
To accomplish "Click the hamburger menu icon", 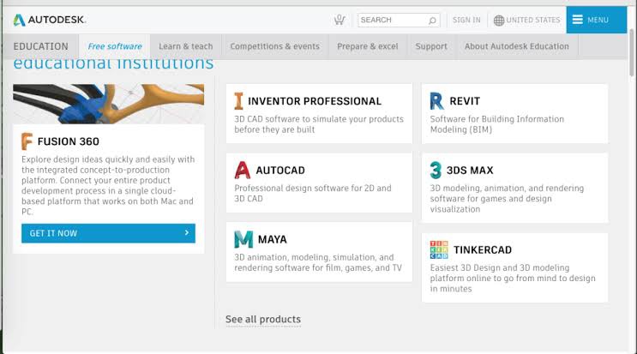I will [x=577, y=20].
